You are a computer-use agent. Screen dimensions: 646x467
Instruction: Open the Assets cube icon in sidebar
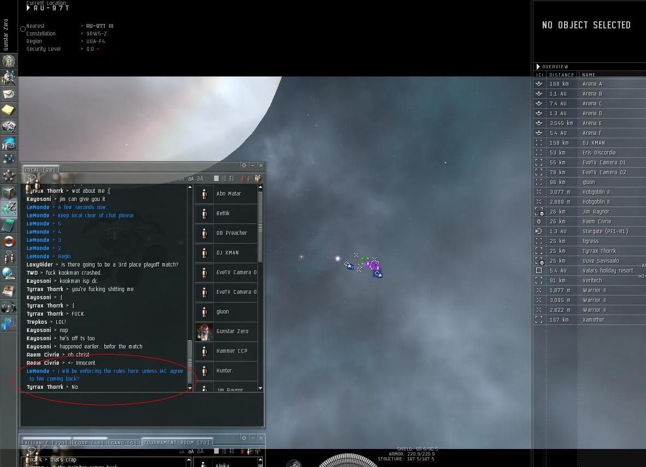(x=9, y=192)
